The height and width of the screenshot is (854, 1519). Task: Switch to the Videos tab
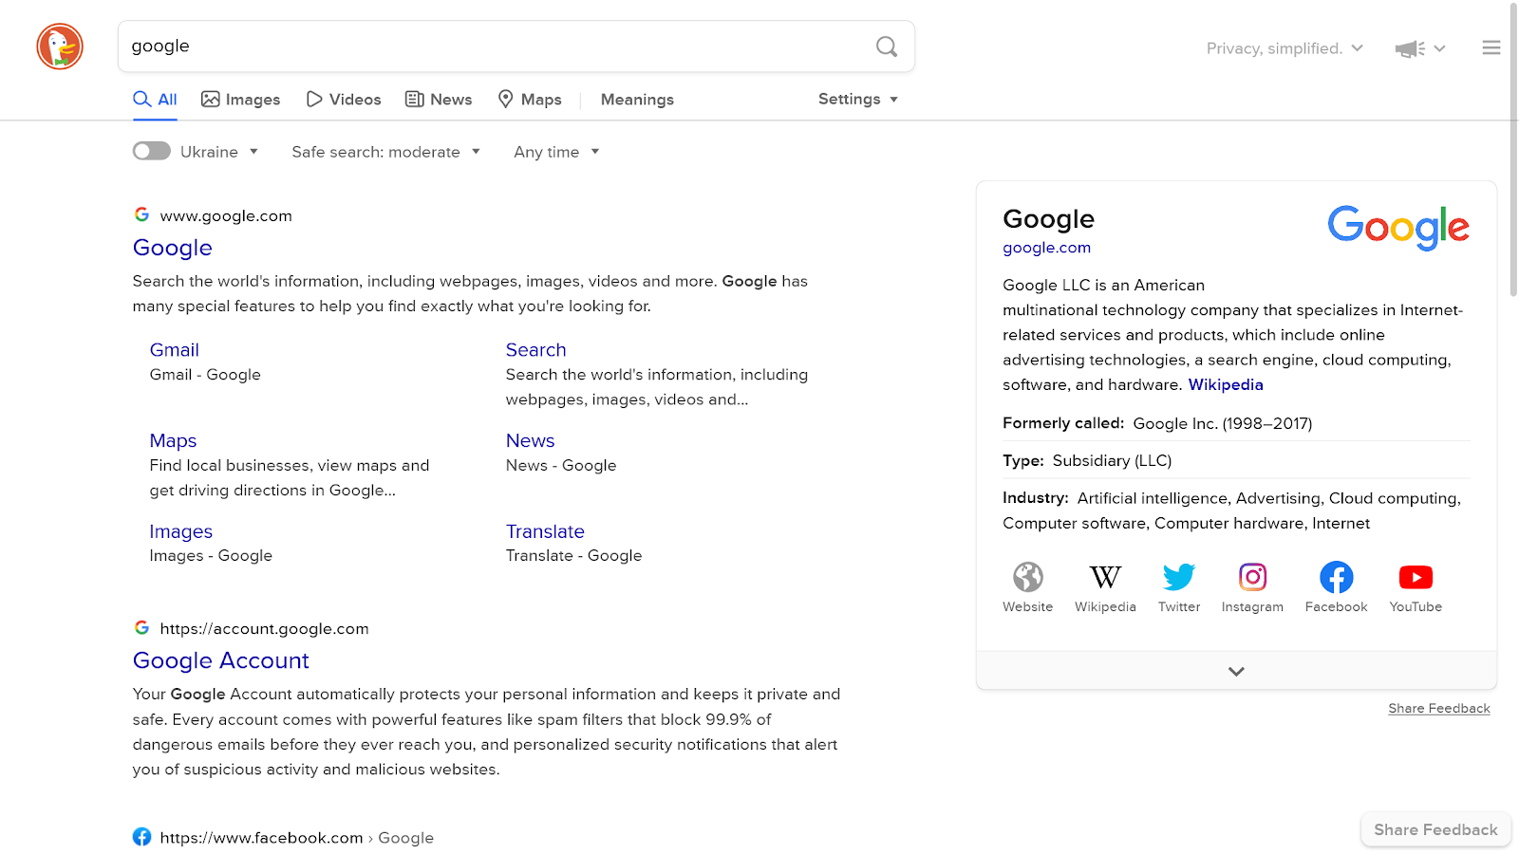click(x=344, y=100)
